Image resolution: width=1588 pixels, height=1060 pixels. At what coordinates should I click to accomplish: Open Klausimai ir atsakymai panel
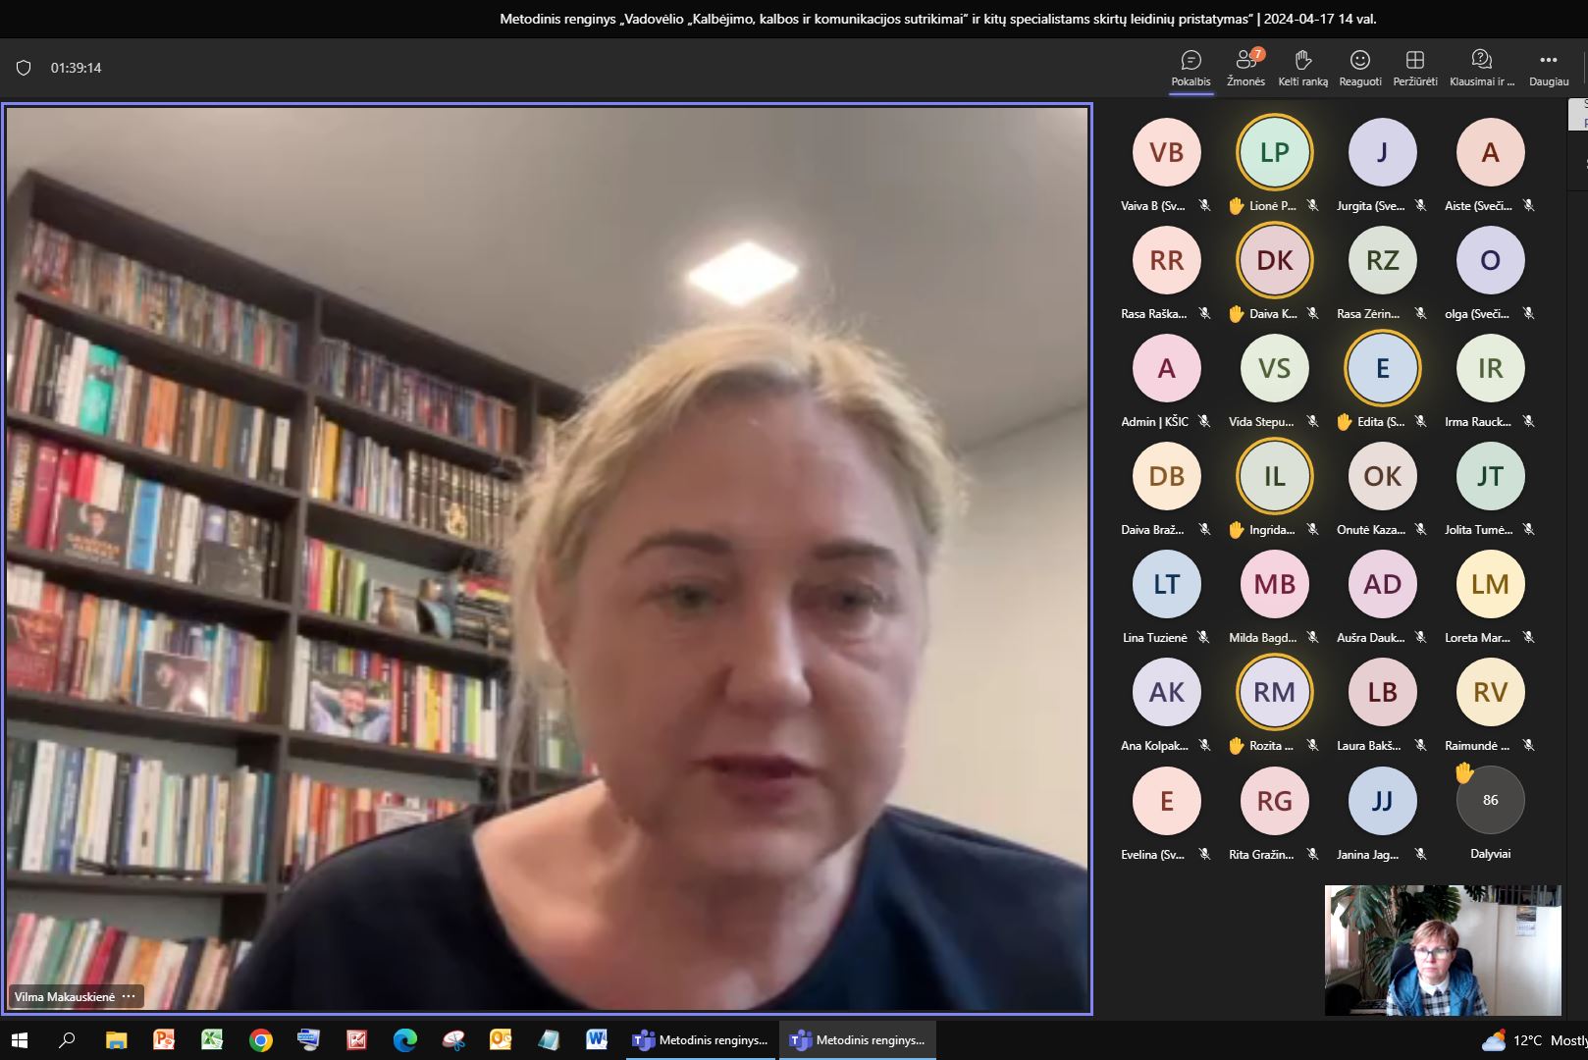1481,68
